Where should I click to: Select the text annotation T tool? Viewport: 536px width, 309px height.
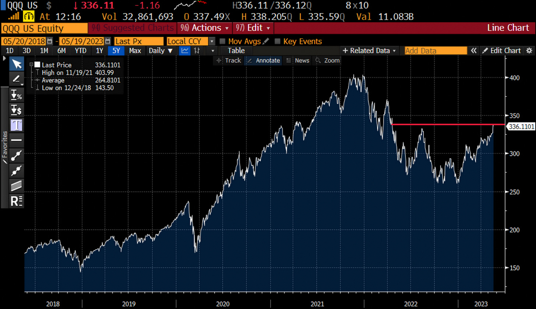[17, 125]
